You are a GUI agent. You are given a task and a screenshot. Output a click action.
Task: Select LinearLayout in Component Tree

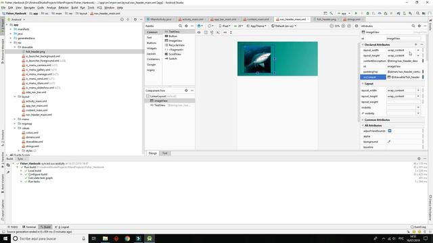pos(161,96)
